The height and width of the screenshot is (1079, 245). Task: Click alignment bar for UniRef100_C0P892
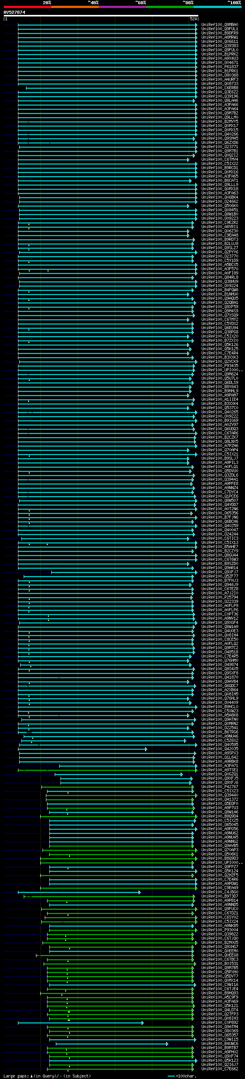point(81,1023)
